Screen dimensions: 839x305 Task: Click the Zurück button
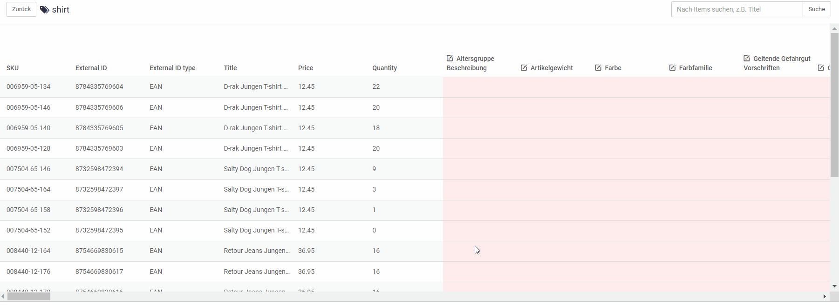pos(21,9)
